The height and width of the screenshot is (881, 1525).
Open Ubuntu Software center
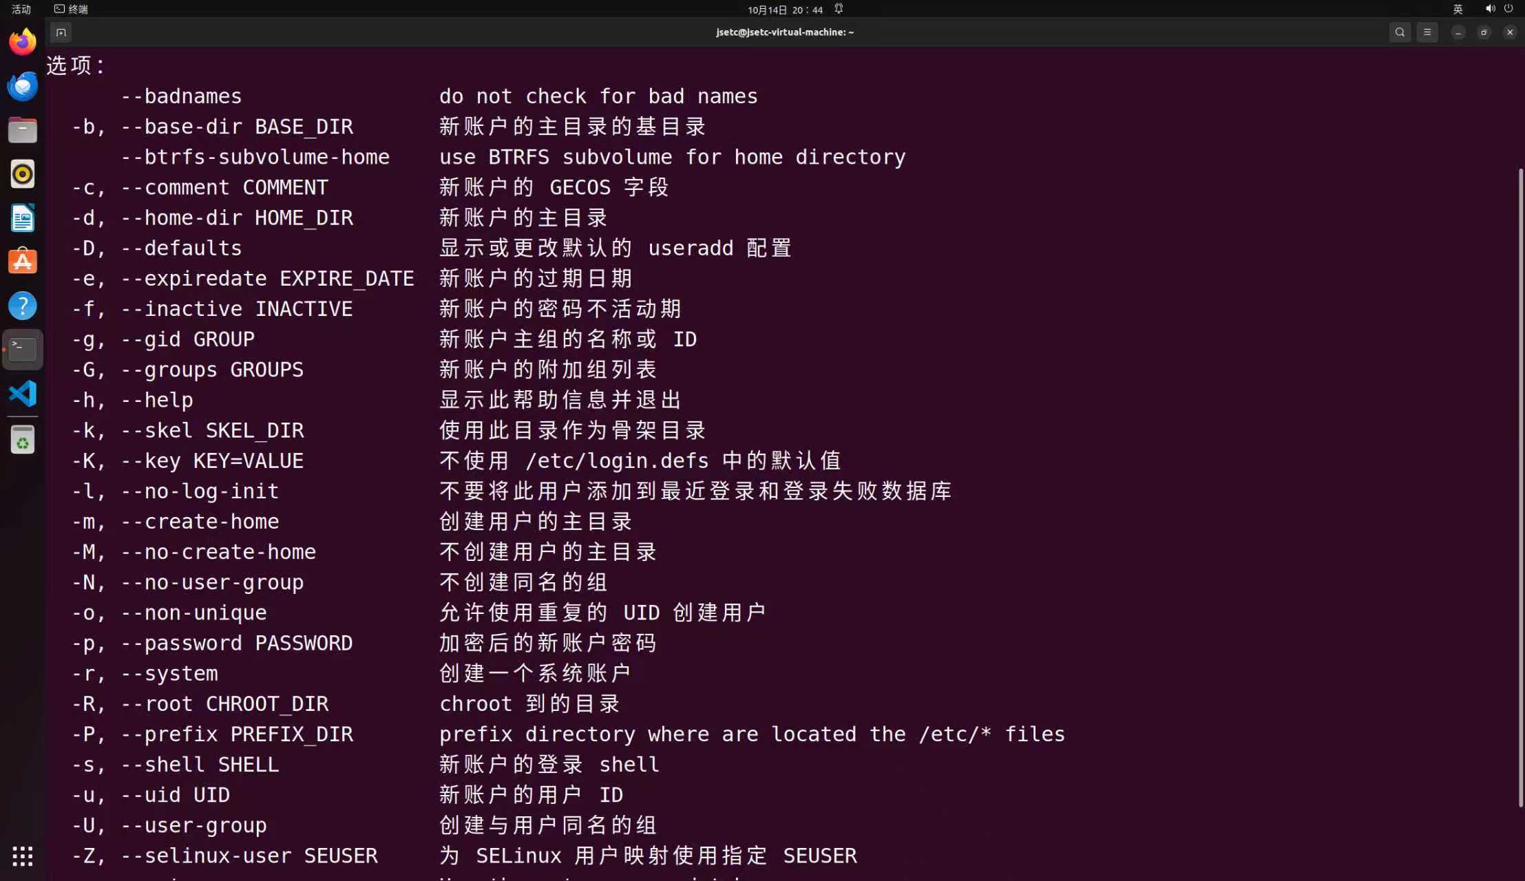[x=23, y=262]
